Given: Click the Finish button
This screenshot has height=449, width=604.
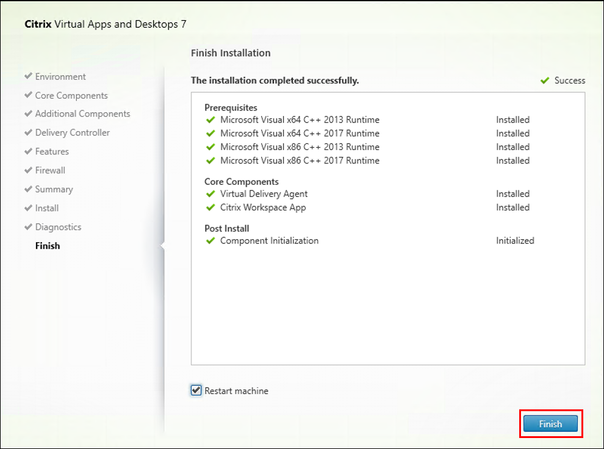Looking at the screenshot, I should pos(550,424).
